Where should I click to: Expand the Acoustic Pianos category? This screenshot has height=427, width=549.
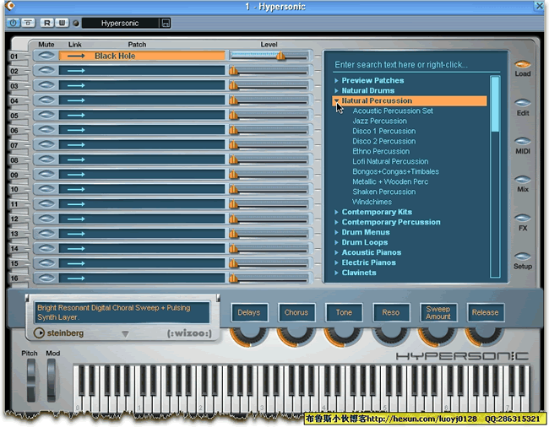click(x=336, y=252)
